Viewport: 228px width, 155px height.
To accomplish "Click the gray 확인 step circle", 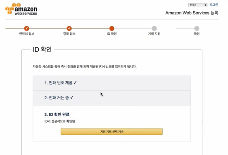I will (197, 28).
